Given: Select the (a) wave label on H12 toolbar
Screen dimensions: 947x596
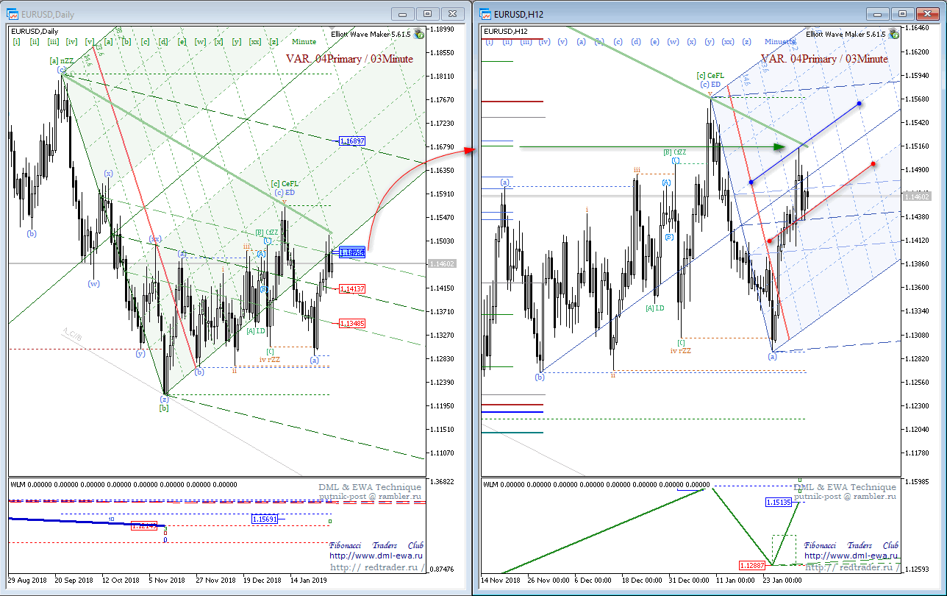Looking at the screenshot, I should pos(581,42).
